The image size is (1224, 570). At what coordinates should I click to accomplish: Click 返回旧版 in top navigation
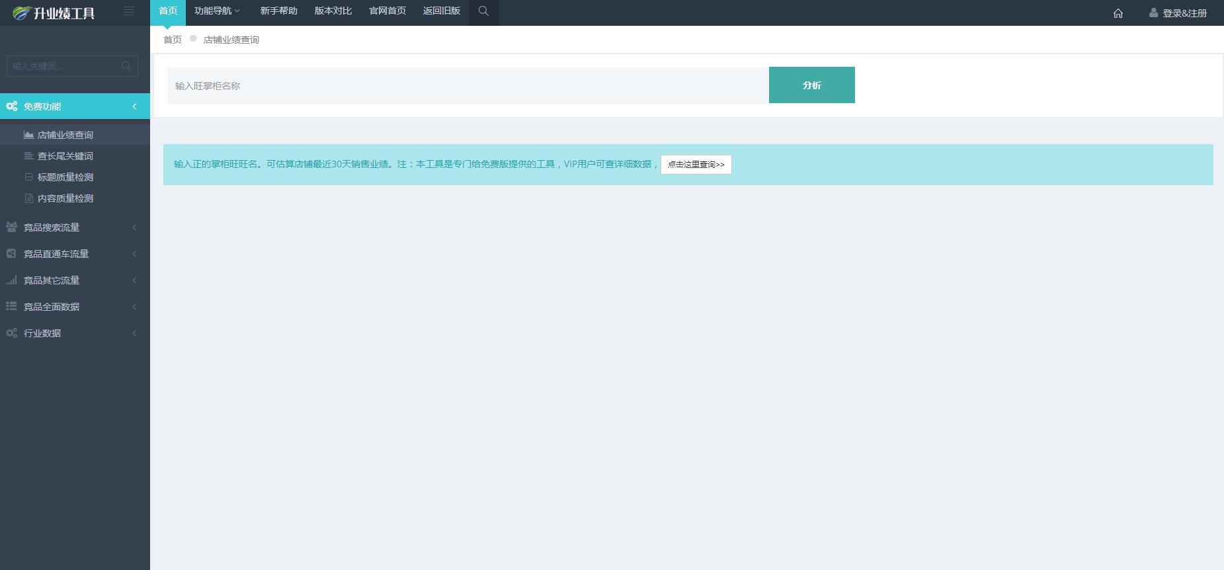click(442, 11)
